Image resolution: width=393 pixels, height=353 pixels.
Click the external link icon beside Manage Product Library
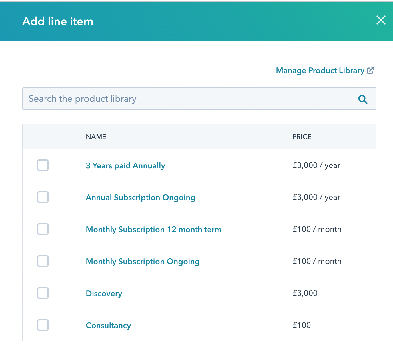click(x=371, y=70)
